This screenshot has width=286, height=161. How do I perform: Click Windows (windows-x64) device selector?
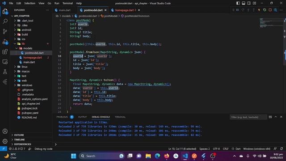coord(257,149)
